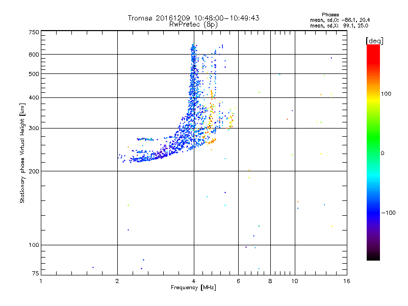The height and width of the screenshot is (306, 408).
Task: Click the y-axis tick label '500'
Action: click(x=34, y=74)
